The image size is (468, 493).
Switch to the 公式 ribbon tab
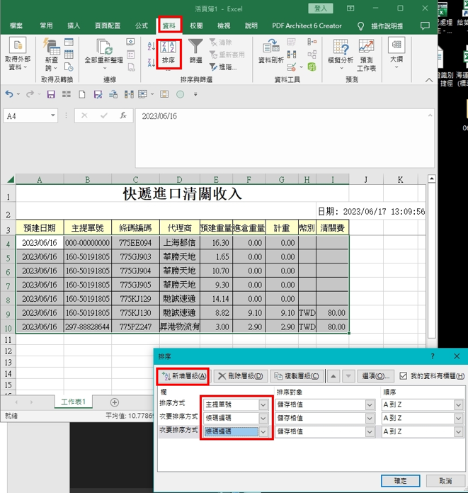point(142,25)
